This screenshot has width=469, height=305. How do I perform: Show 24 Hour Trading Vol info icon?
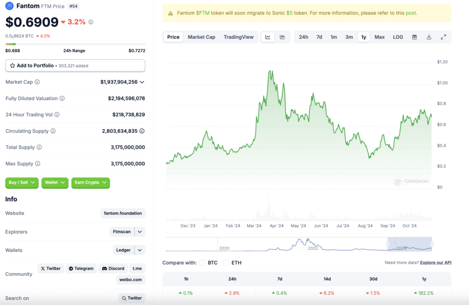coord(57,114)
